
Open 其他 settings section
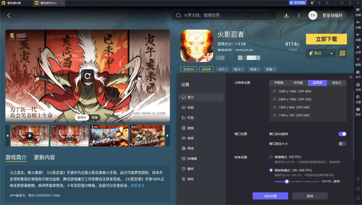[x=201, y=179]
